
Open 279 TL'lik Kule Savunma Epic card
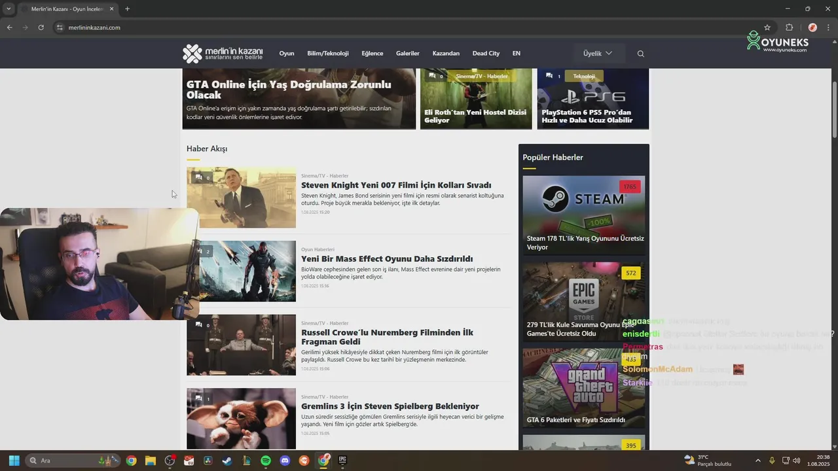pos(583,302)
